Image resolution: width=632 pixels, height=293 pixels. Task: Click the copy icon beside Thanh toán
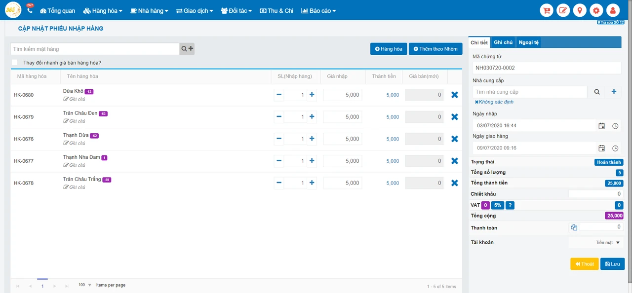tap(574, 227)
